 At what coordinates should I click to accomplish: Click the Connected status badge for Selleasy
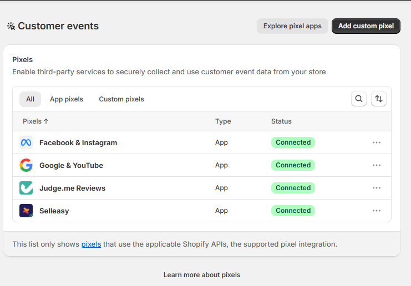(293, 211)
